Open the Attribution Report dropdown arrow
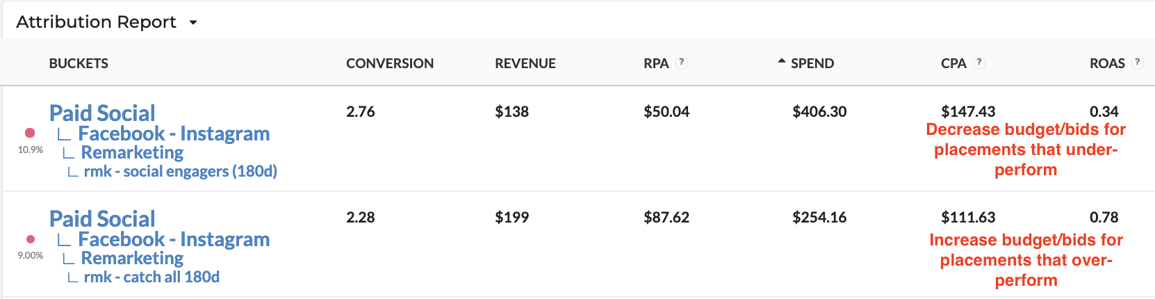Viewport: 1155px width, 299px height. pos(193,23)
